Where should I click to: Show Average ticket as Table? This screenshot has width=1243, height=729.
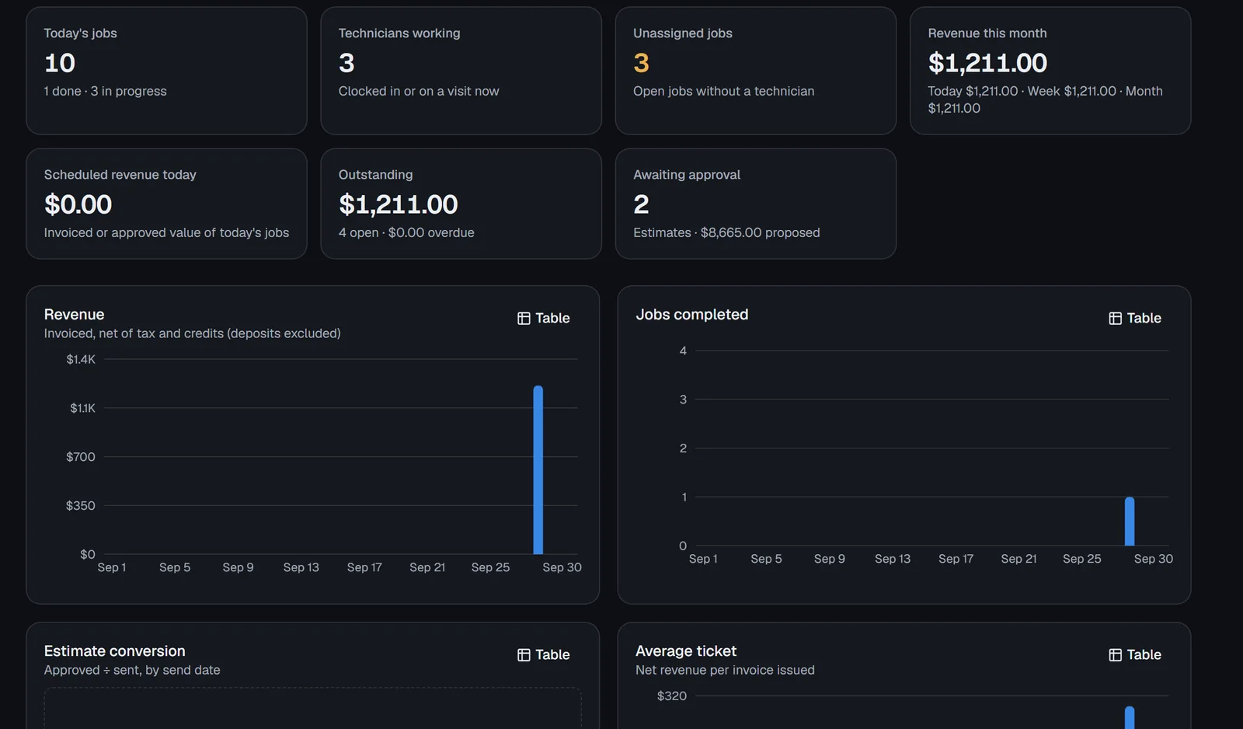[x=1135, y=655]
